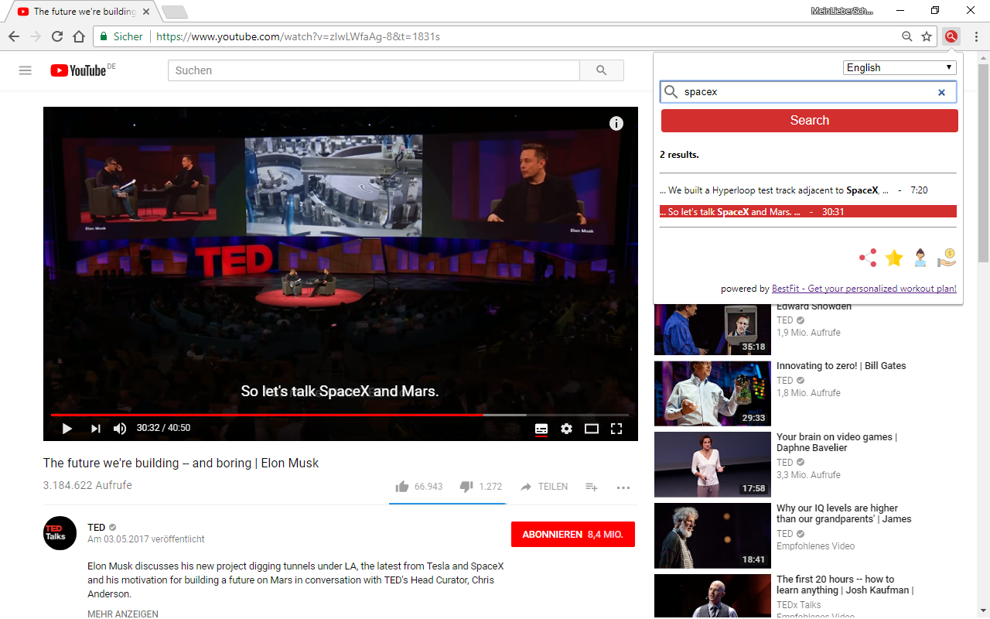Open the player settings gear
Screen dimensions: 990x619
567,428
